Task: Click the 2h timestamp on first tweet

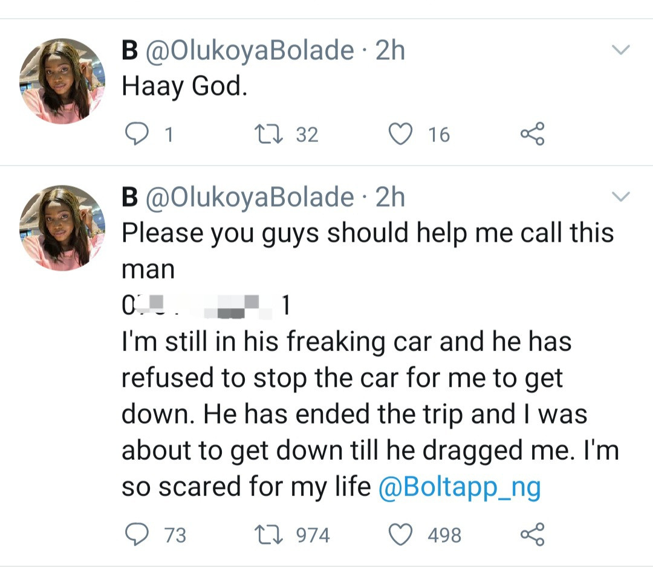Action: [x=390, y=51]
